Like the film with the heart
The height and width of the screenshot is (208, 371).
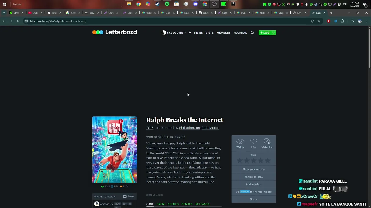(254, 143)
